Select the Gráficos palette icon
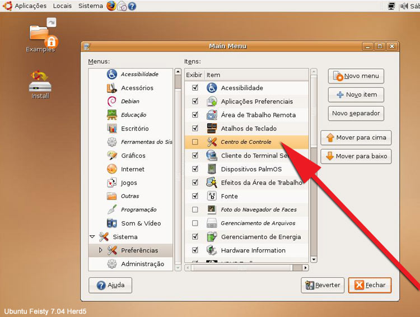Viewport: 420px width, 317px height. 111,155
